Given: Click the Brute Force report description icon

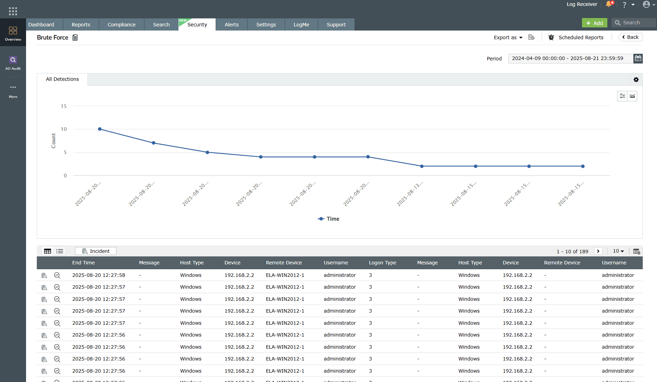Looking at the screenshot, I should 75,37.
